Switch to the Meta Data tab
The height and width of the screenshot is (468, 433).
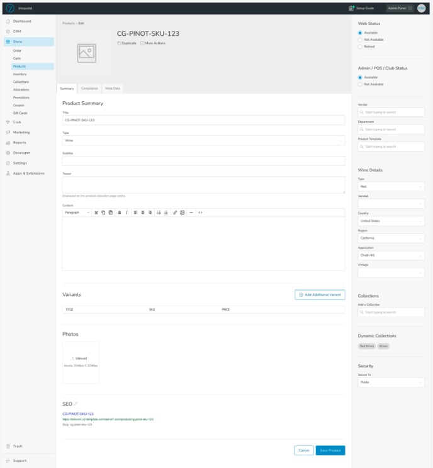[113, 89]
